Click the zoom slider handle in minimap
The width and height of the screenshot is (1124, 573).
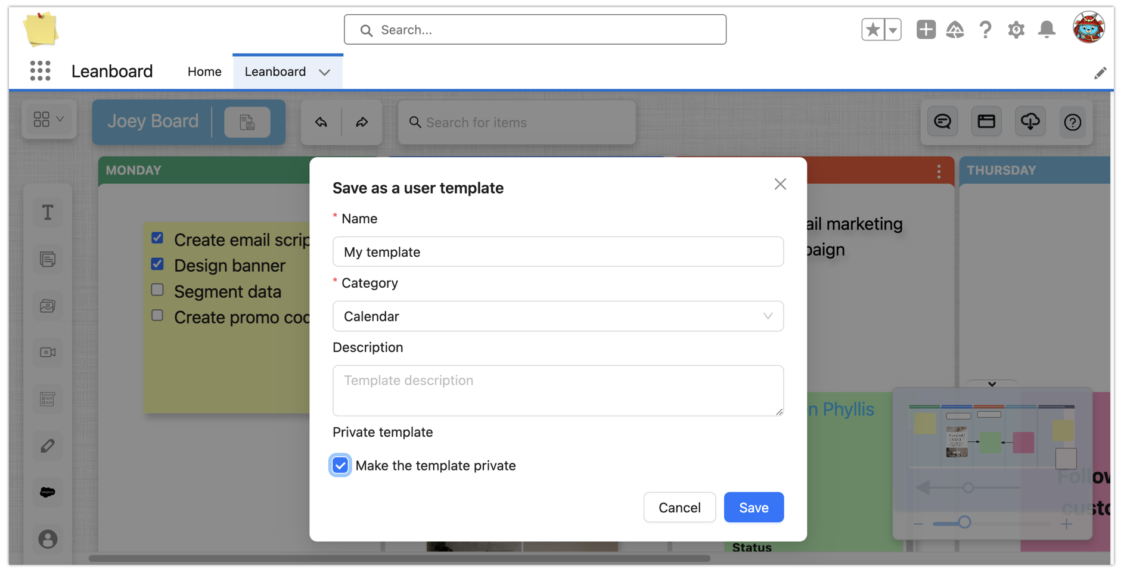964,522
